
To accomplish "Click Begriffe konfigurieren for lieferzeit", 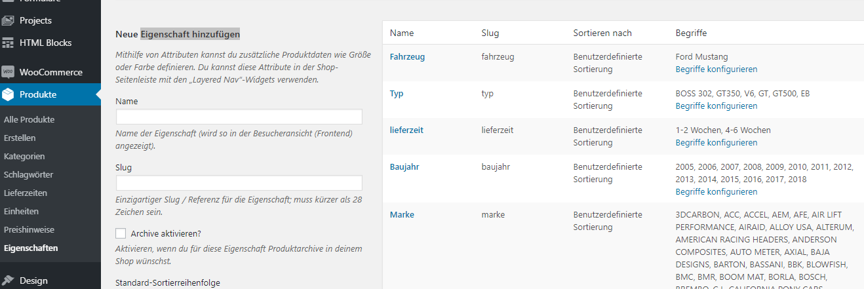I will point(716,143).
